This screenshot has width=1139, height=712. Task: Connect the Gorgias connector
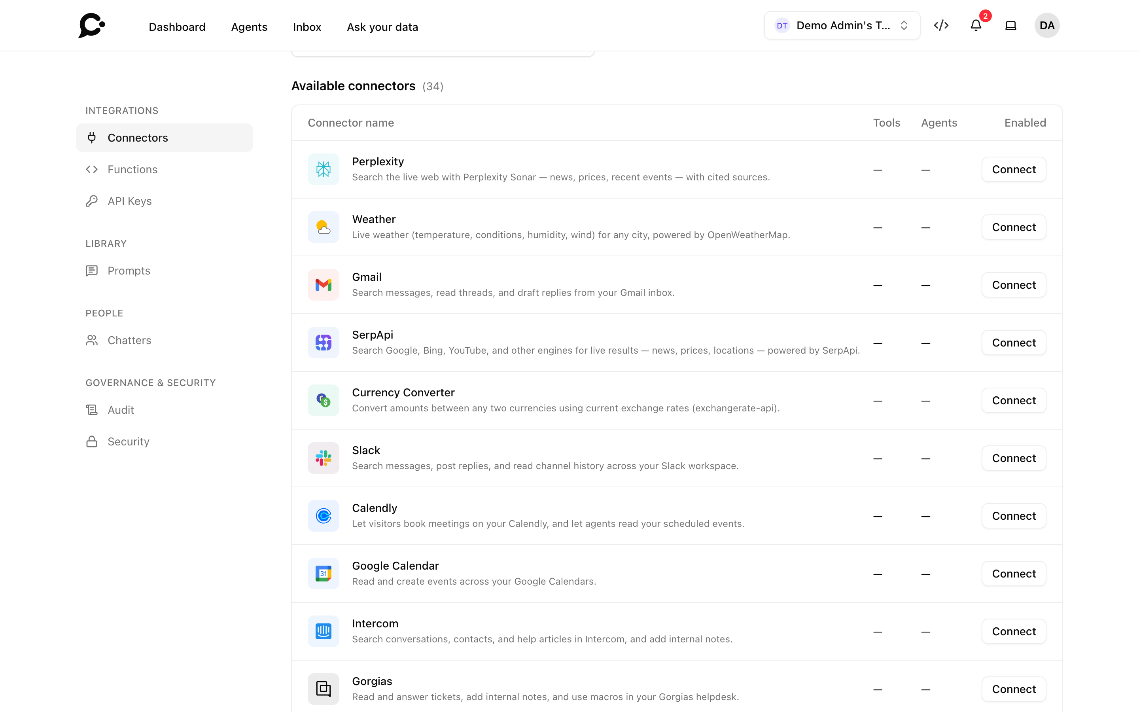coord(1014,689)
